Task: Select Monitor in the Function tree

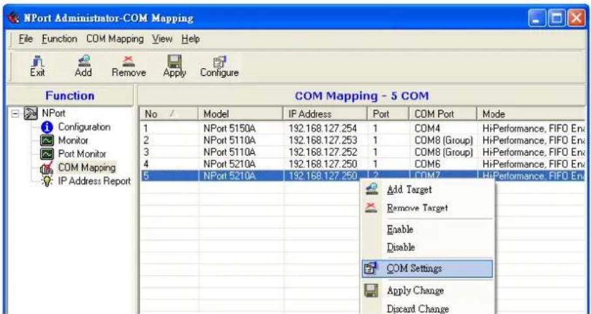Action: coord(73,141)
